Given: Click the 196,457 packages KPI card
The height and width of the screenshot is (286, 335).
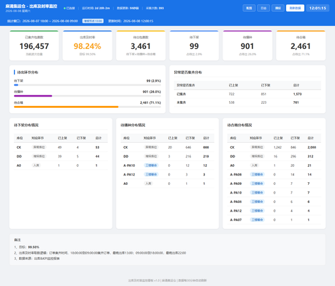Looking at the screenshot, I should pyautogui.click(x=34, y=46).
